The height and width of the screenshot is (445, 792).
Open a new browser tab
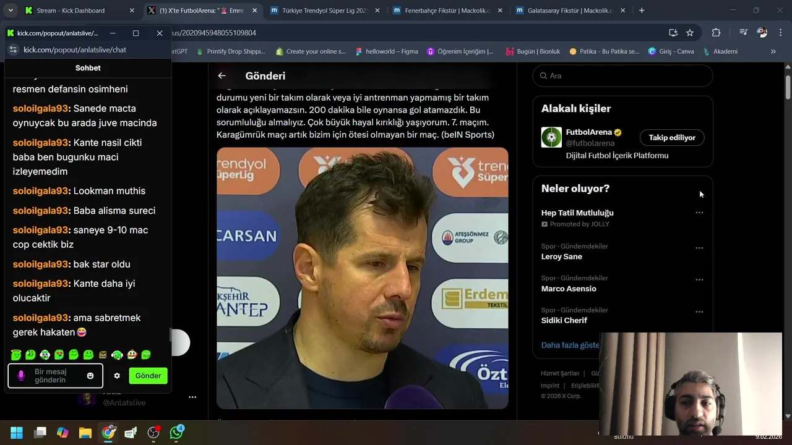pyautogui.click(x=642, y=11)
